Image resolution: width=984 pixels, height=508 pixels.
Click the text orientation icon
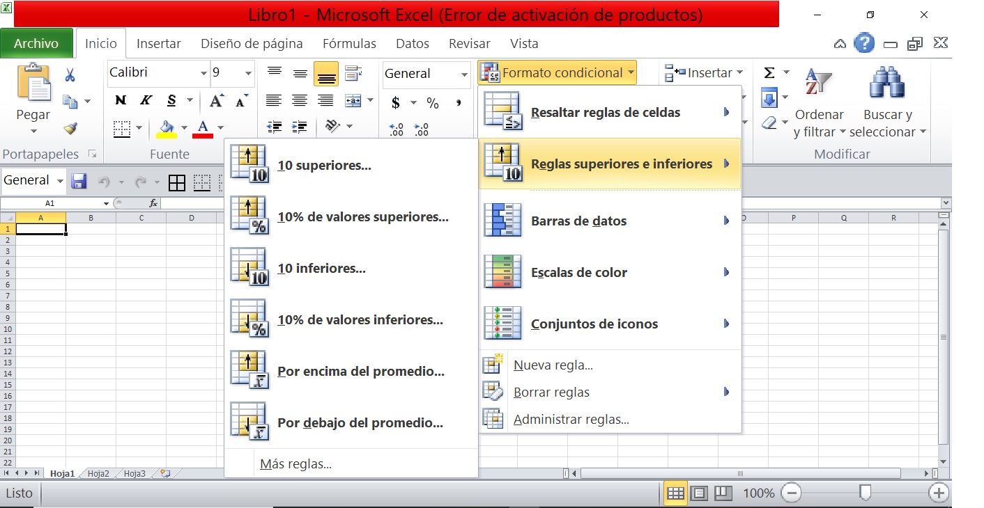(x=332, y=126)
